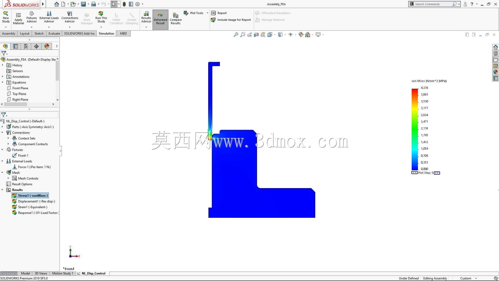
Task: Click the feature tree horizontal scrollbar
Action: pos(16,104)
